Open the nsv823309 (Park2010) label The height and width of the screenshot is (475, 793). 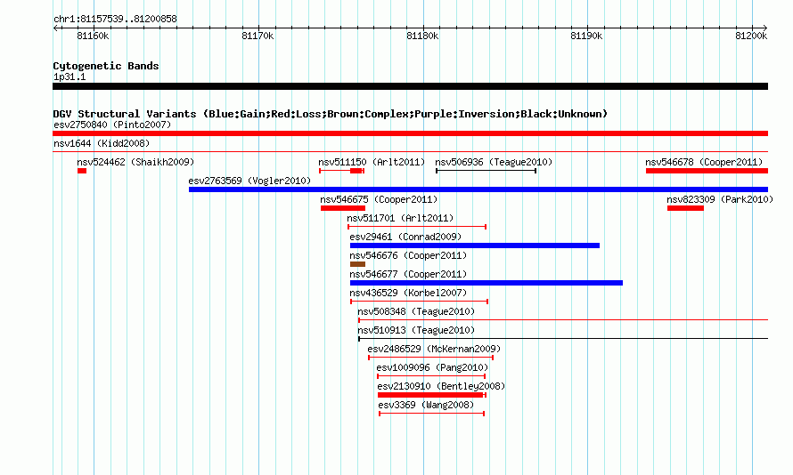click(x=720, y=199)
